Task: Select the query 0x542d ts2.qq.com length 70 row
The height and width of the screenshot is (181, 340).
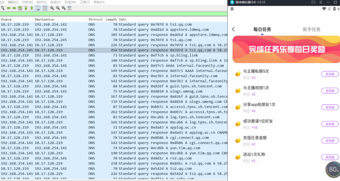Action: (114, 169)
